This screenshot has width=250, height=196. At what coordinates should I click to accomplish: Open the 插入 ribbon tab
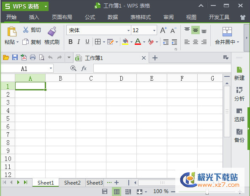coord(34,17)
